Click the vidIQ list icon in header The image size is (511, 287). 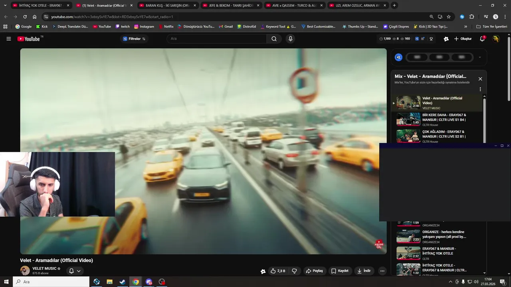(424, 39)
